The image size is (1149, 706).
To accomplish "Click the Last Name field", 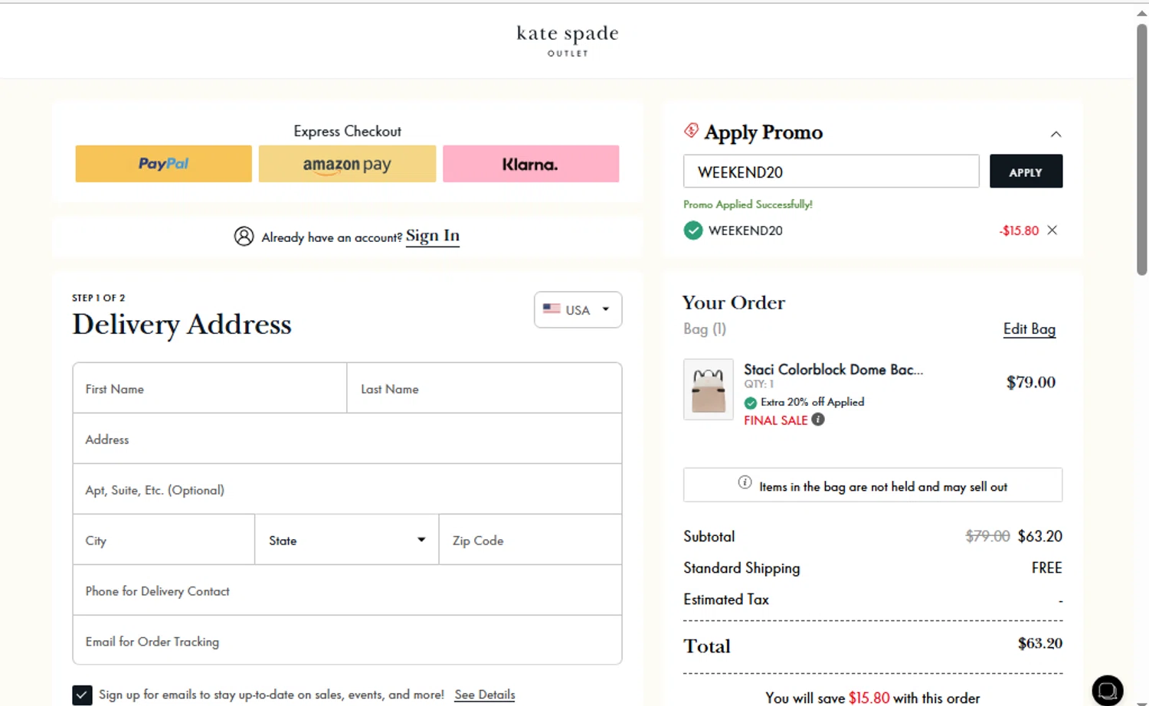I will point(484,388).
